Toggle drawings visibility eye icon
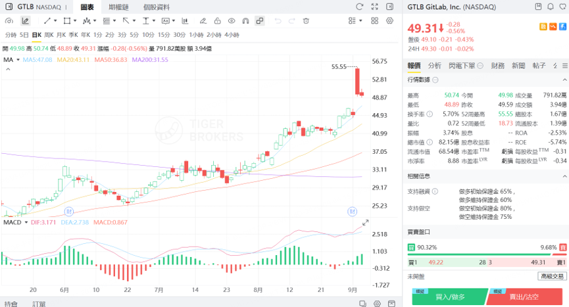The height and width of the screenshot is (307, 569). click(232, 21)
